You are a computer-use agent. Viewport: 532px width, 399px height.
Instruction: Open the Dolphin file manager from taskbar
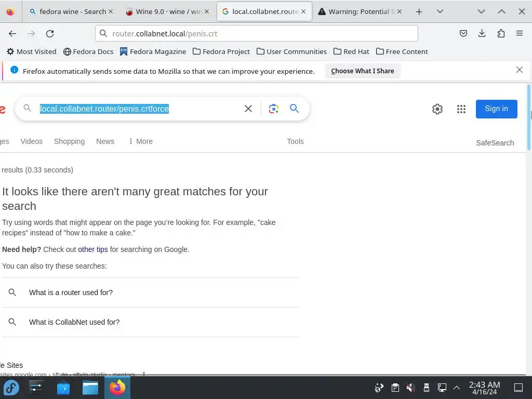[x=90, y=388]
